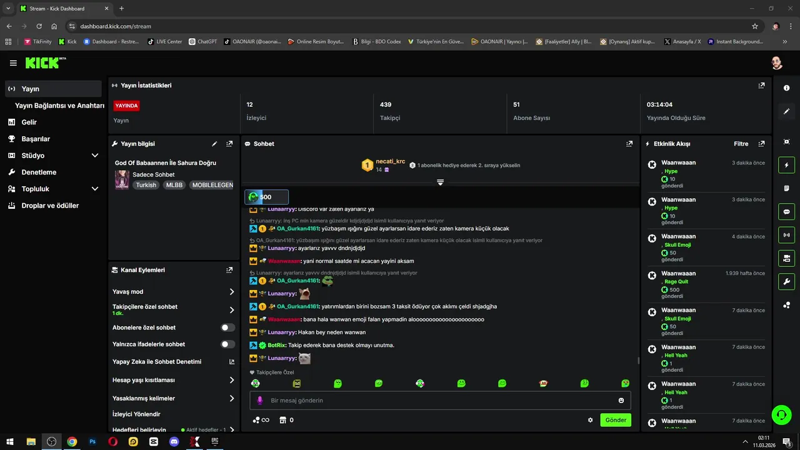
Task: Collapse the pinned leaderboard in chat
Action: tap(440, 182)
